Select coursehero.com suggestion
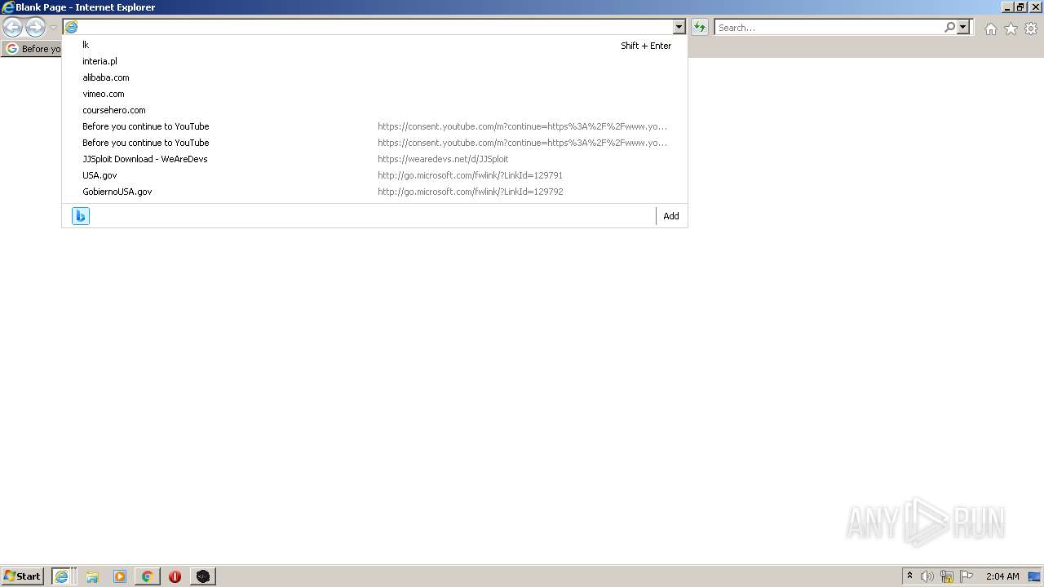Image resolution: width=1044 pixels, height=587 pixels. click(374, 110)
